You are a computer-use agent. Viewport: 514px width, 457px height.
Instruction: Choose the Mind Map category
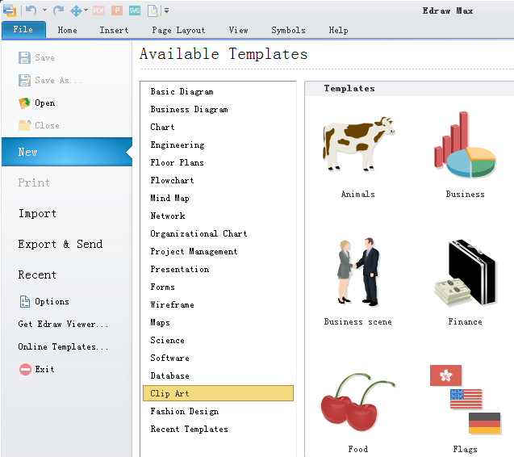click(169, 198)
